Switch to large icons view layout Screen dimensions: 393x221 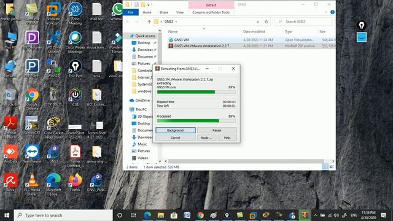click(332, 167)
